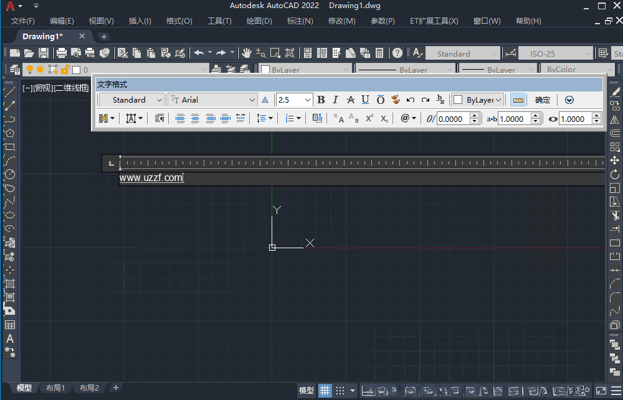Screen dimensions: 623x400
Task: Toggle snap mode dots in status bar
Action: [340, 391]
